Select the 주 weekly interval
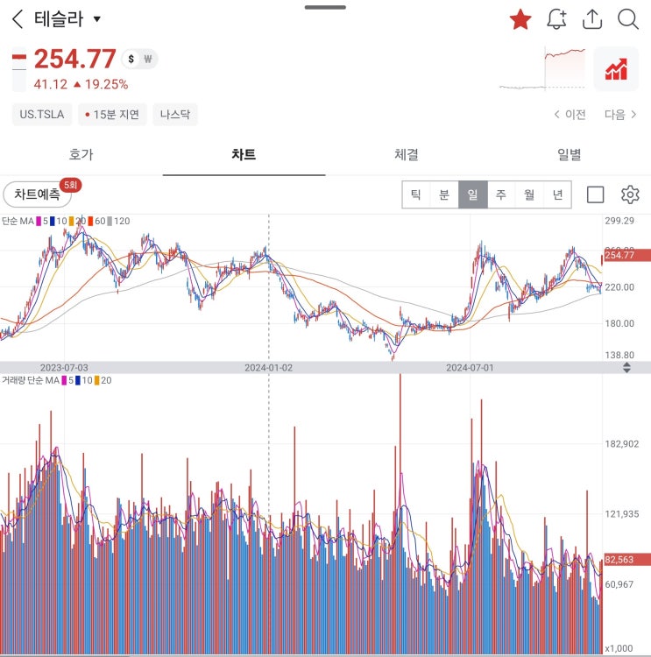This screenshot has width=651, height=657. point(501,194)
